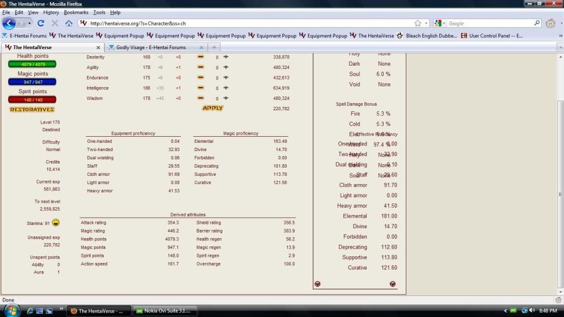The height and width of the screenshot is (317, 564).
Task: Go back with the browser Back arrow
Action: coord(9,23)
